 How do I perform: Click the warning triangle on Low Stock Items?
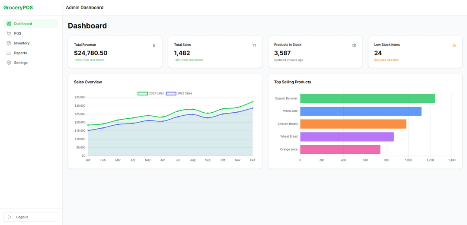[x=454, y=45]
